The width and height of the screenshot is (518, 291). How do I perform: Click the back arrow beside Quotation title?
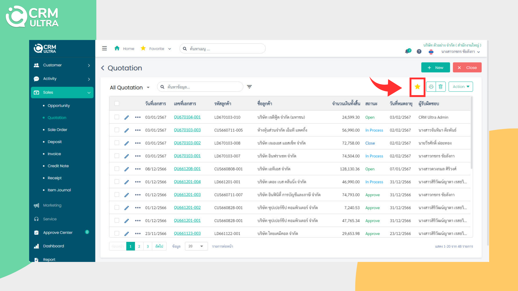103,68
